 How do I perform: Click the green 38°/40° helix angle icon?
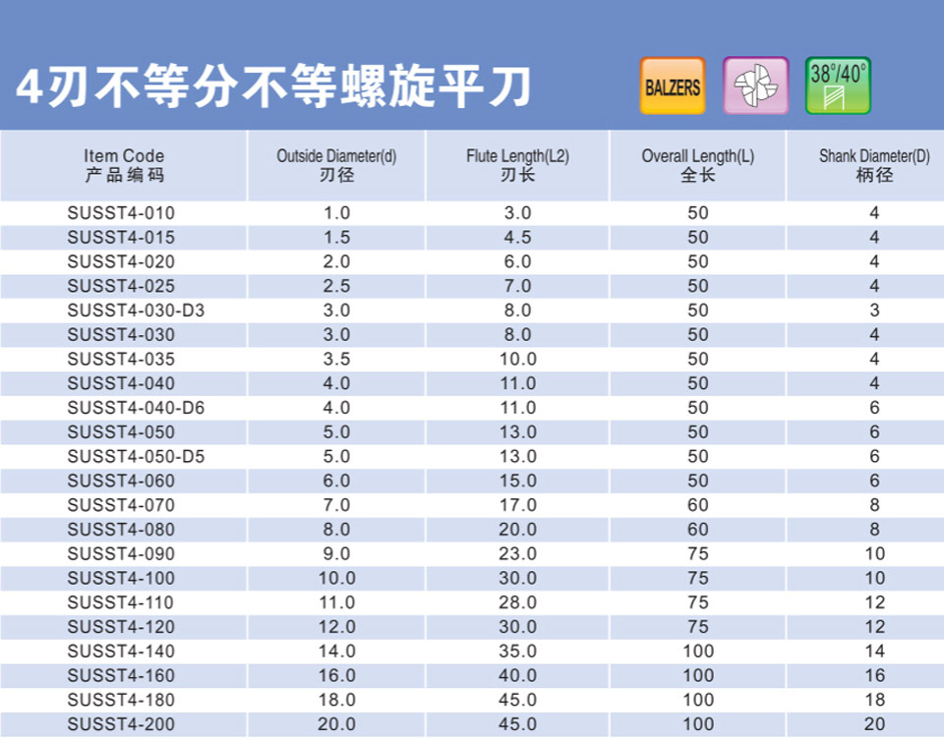click(x=838, y=86)
